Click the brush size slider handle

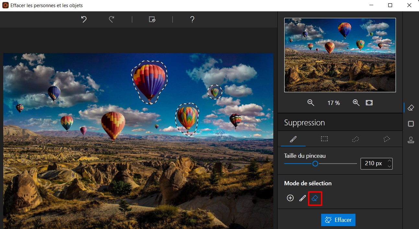tap(315, 164)
